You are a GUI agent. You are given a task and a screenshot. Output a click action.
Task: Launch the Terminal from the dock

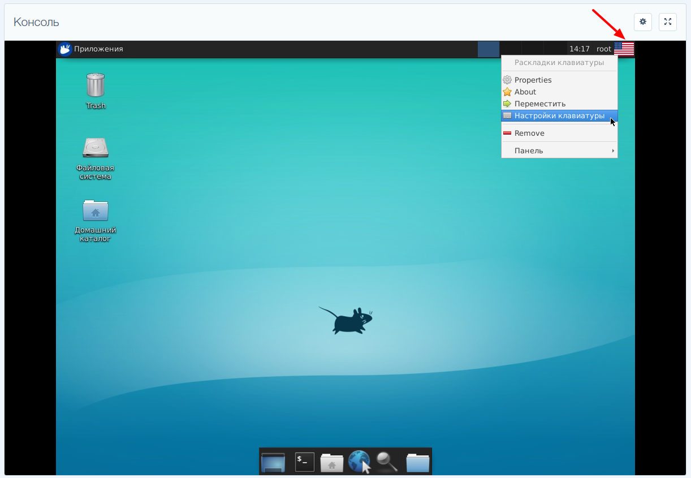click(305, 462)
